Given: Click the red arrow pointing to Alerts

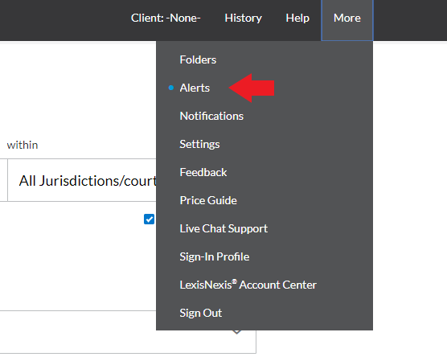Looking at the screenshot, I should [x=252, y=88].
